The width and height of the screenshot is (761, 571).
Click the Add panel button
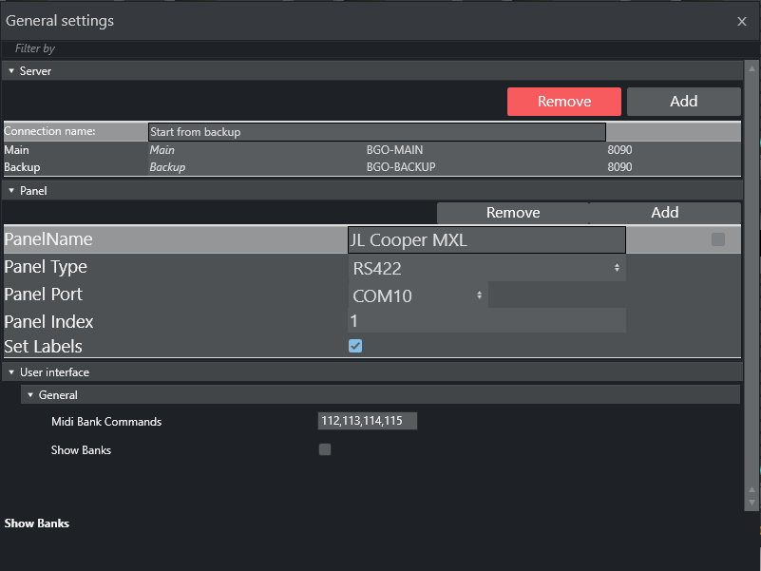click(x=664, y=213)
